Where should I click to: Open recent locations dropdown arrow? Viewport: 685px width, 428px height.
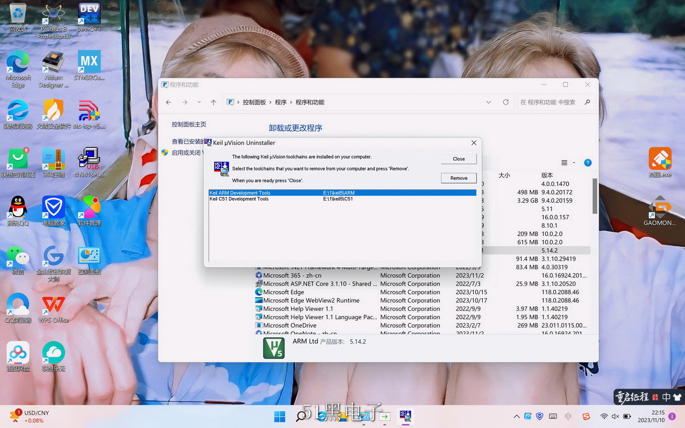click(199, 102)
